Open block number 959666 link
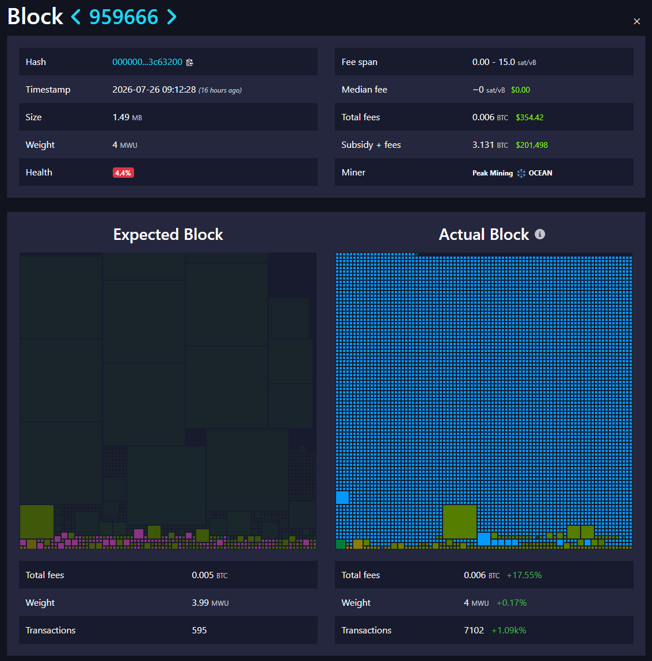 coord(124,17)
